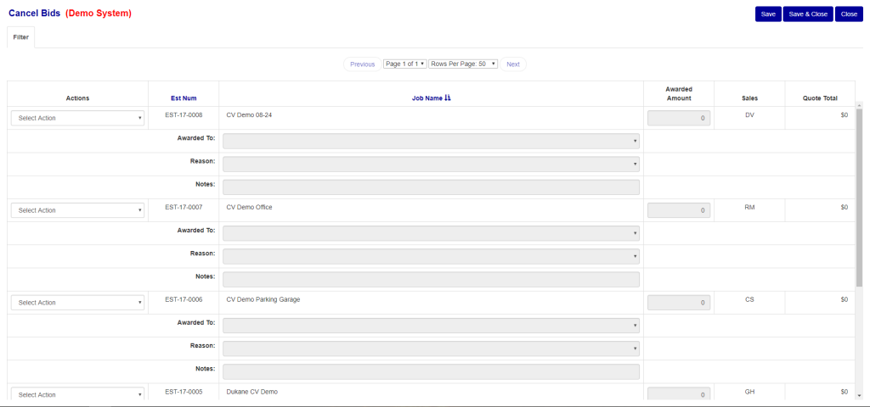Screen dimensions: 870x407
Task: Open Select Action for EST-17-0007
Action: (x=77, y=210)
